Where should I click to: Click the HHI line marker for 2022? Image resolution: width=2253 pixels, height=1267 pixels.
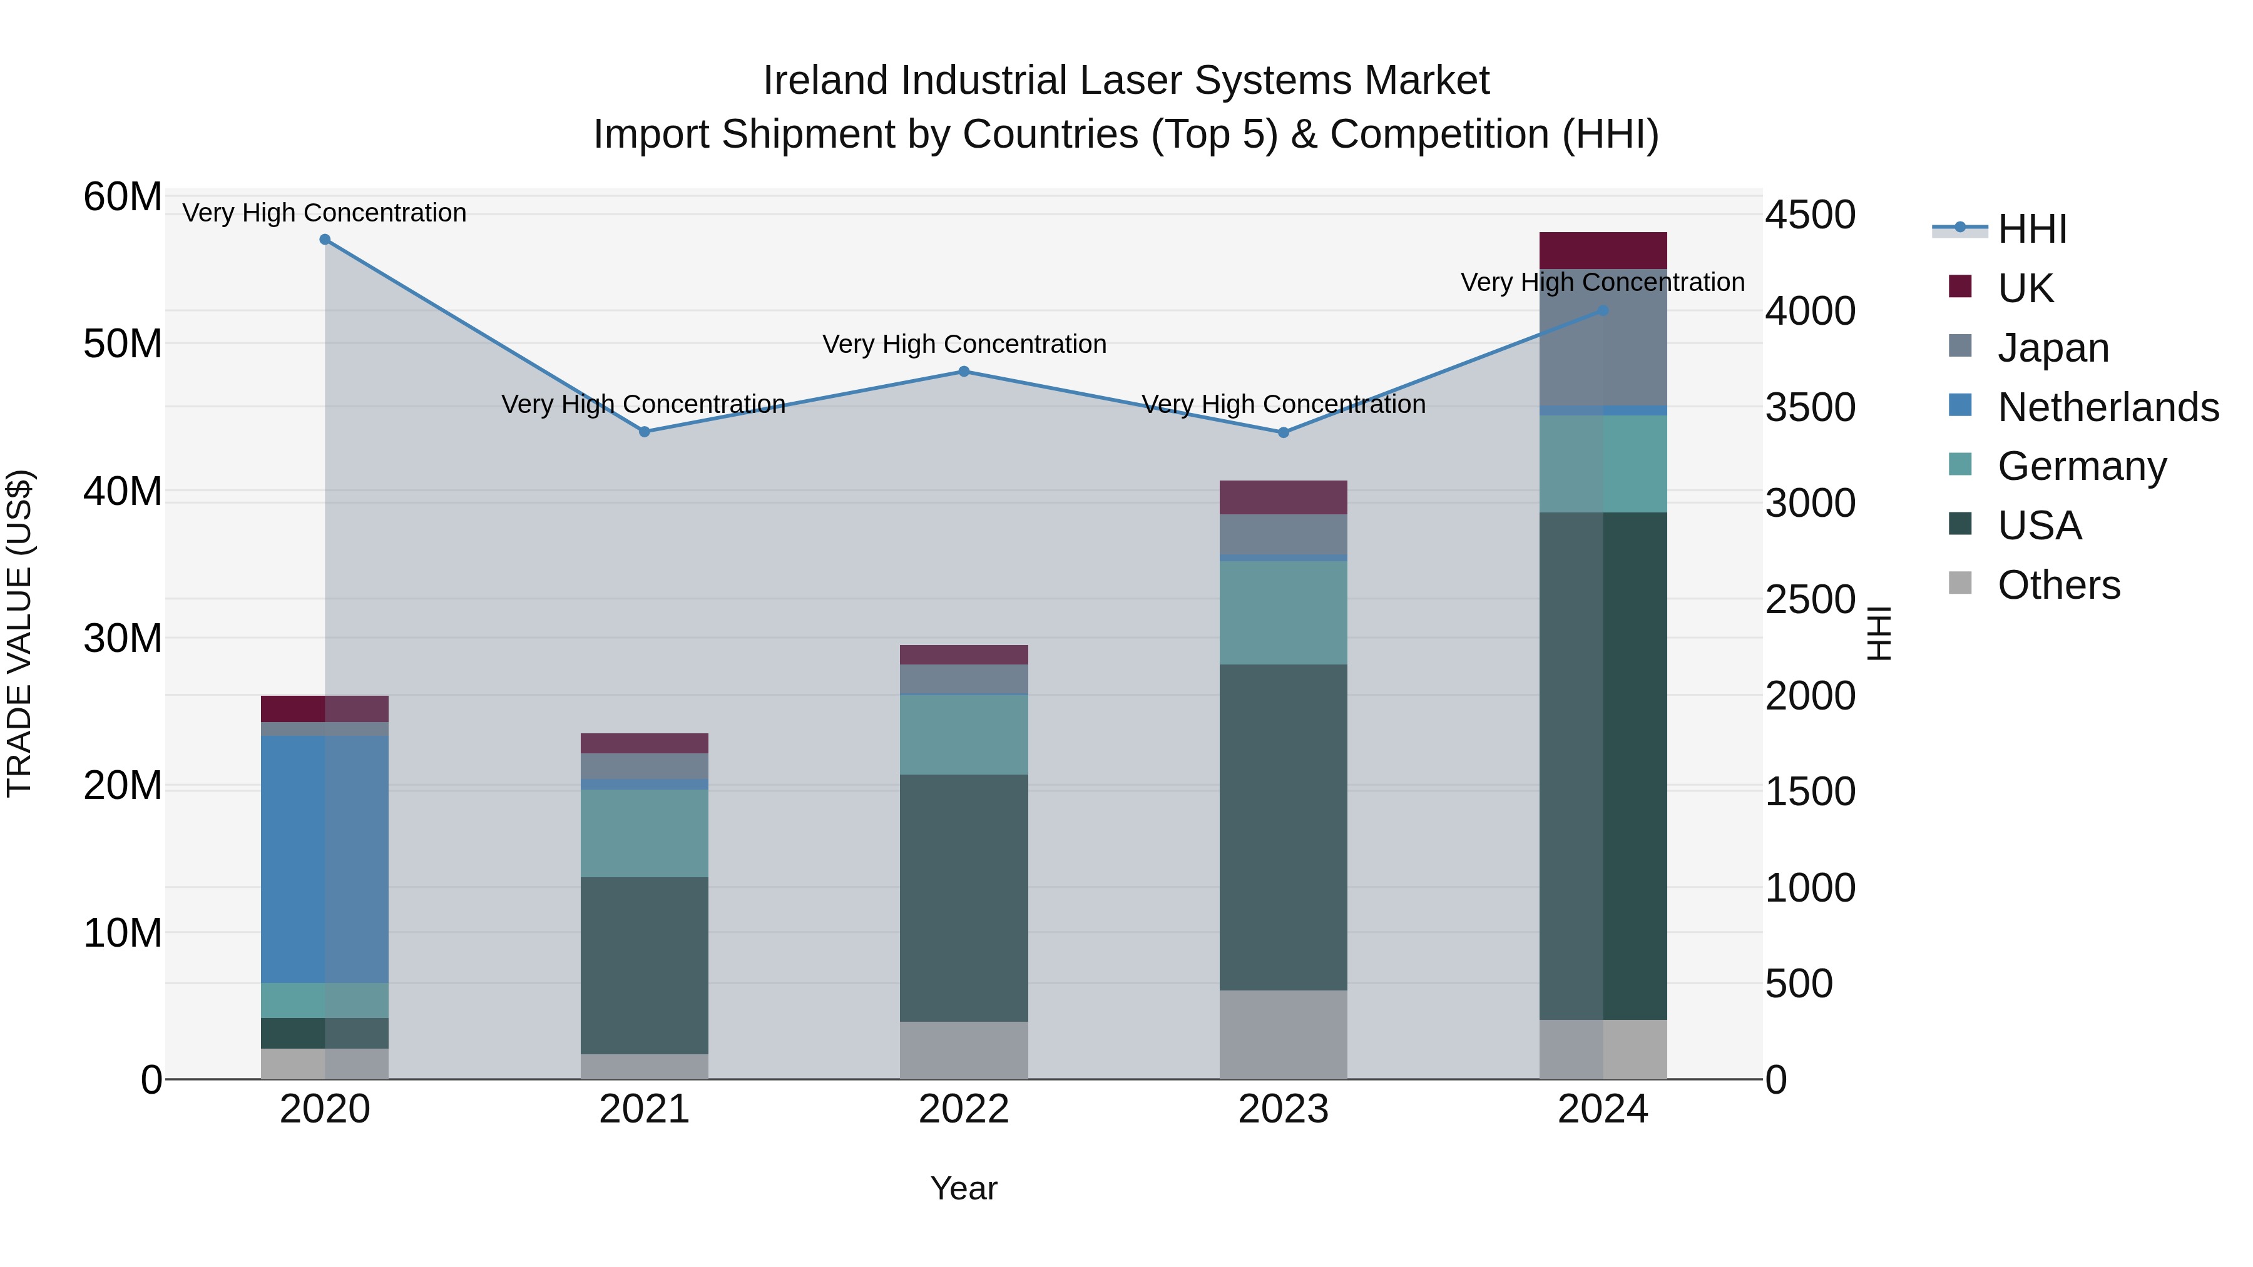pos(964,372)
